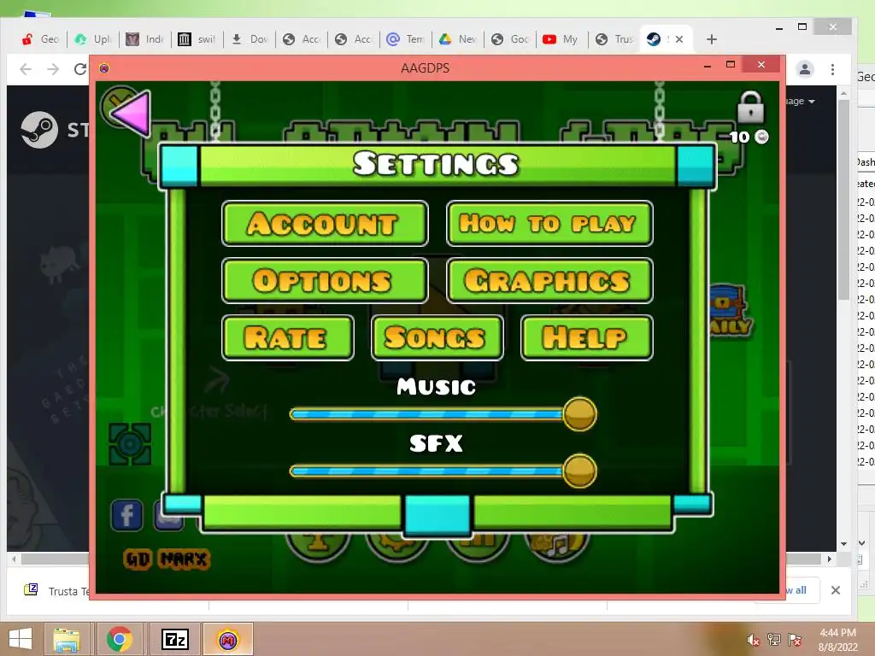Click the Steam logo on webpage
The height and width of the screenshot is (656, 875).
pyautogui.click(x=39, y=130)
